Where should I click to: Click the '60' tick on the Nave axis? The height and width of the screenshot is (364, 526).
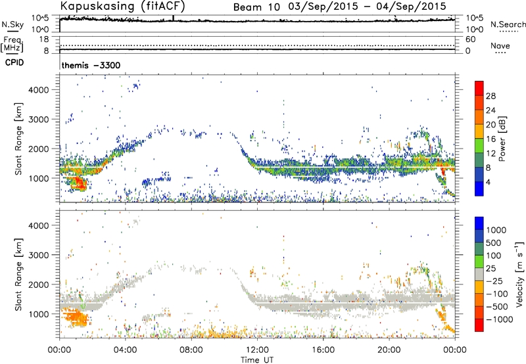[470, 39]
